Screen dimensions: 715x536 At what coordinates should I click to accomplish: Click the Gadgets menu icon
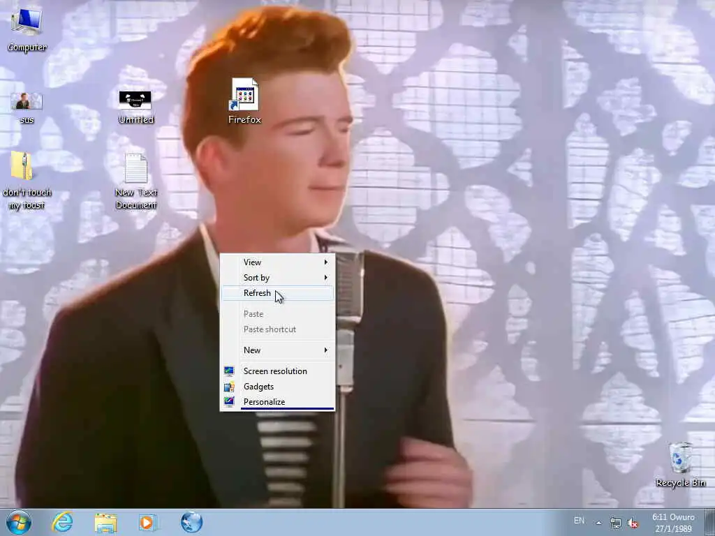click(229, 387)
